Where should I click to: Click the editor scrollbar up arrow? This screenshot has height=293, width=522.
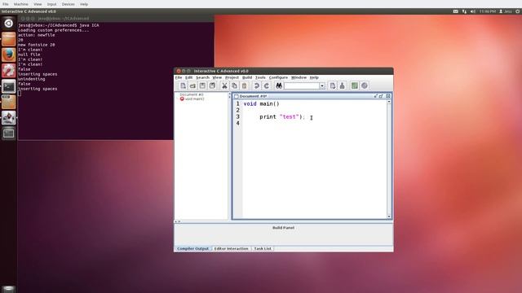pos(389,102)
